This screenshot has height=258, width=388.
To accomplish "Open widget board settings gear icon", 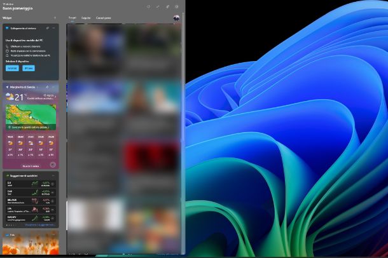I will pos(176,6).
